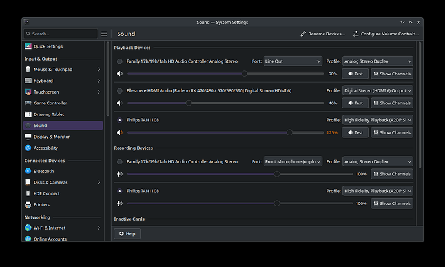The image size is (445, 267).
Task: Expand the Disks & Cameras chevron
Action: (x=99, y=183)
